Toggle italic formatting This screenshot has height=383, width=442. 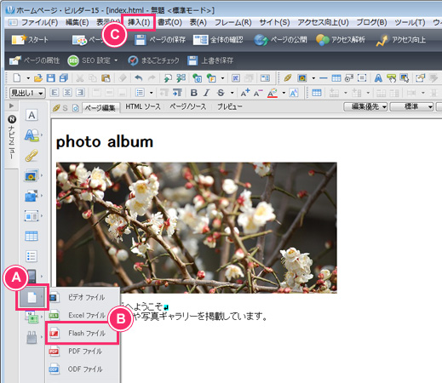click(x=207, y=93)
